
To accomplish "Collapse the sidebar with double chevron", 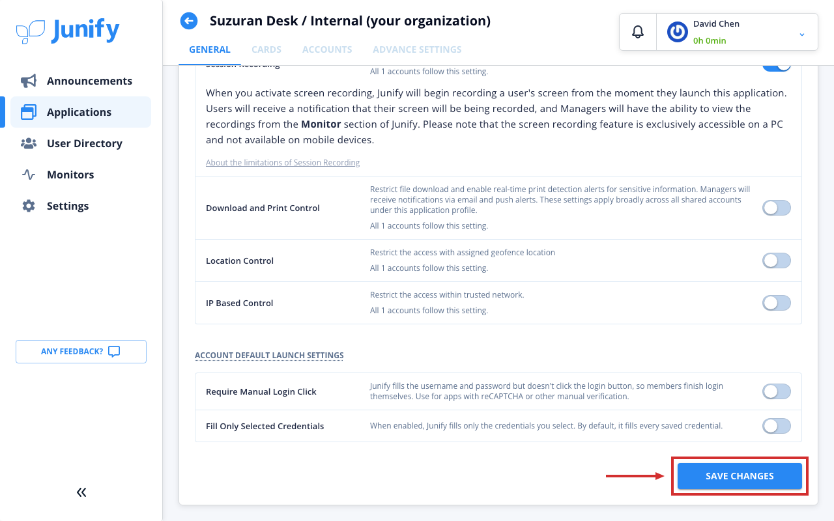I will tap(81, 492).
